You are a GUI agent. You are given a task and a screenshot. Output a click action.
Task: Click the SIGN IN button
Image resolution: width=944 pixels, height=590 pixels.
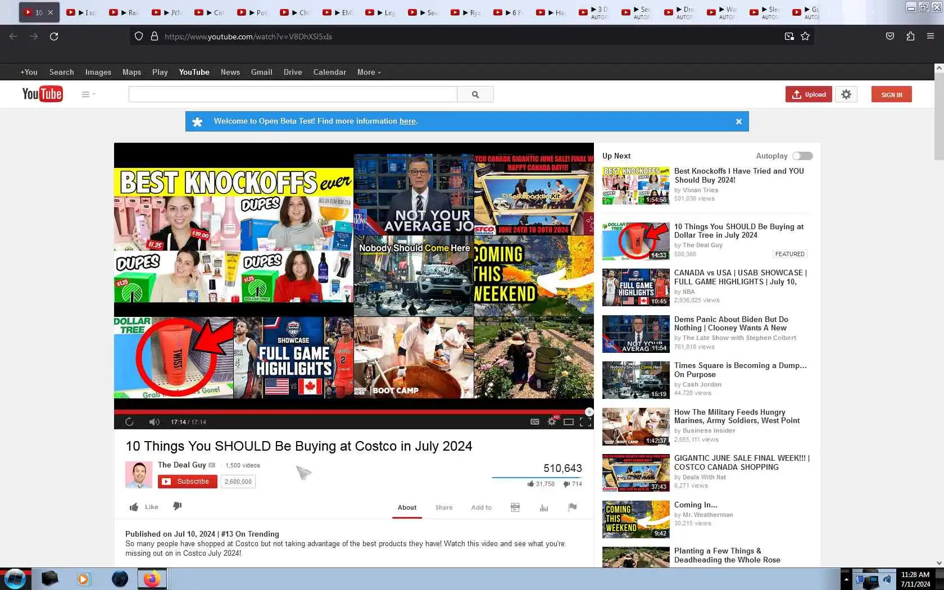(892, 94)
